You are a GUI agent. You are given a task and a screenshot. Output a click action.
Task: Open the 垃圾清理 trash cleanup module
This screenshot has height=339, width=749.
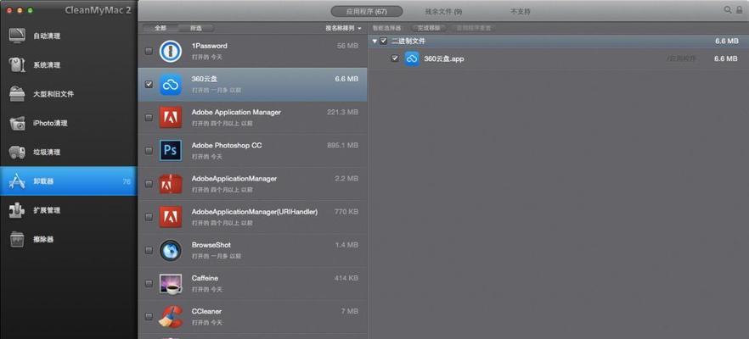coord(68,153)
